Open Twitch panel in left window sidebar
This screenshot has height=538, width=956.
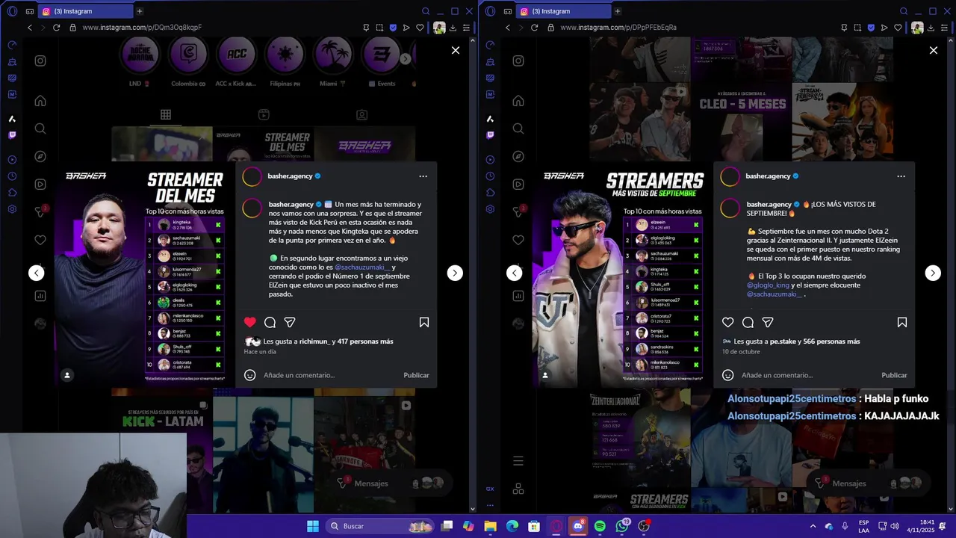pos(12,135)
